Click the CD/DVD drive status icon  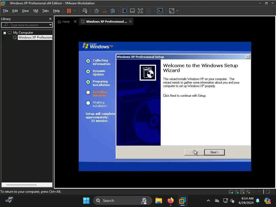tap(237, 192)
